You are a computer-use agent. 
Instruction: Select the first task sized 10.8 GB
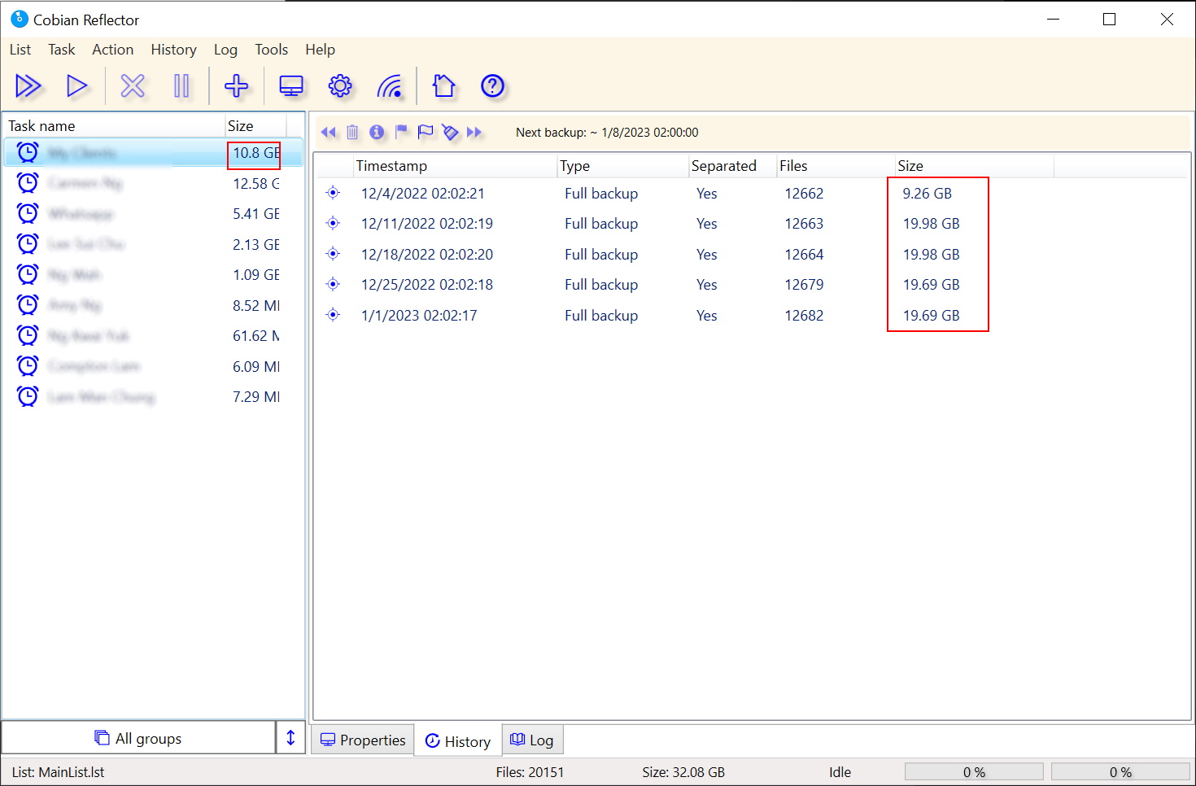point(154,152)
